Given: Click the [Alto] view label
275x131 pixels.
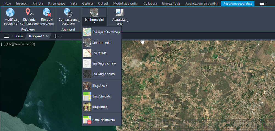Looking at the screenshot, I should (9, 44).
